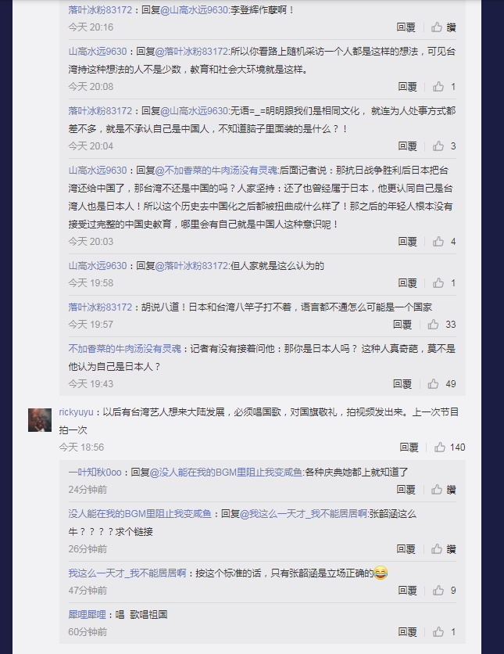This screenshot has height=654, width=504.
Task: Open the rickyyuyu username link
Action: click(x=76, y=412)
